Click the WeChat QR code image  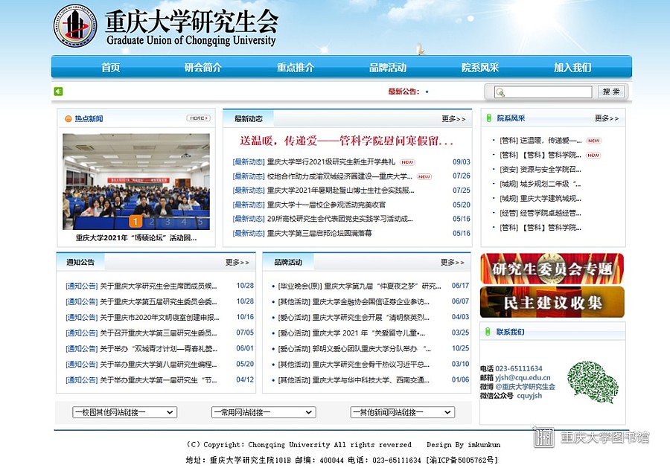593,382
